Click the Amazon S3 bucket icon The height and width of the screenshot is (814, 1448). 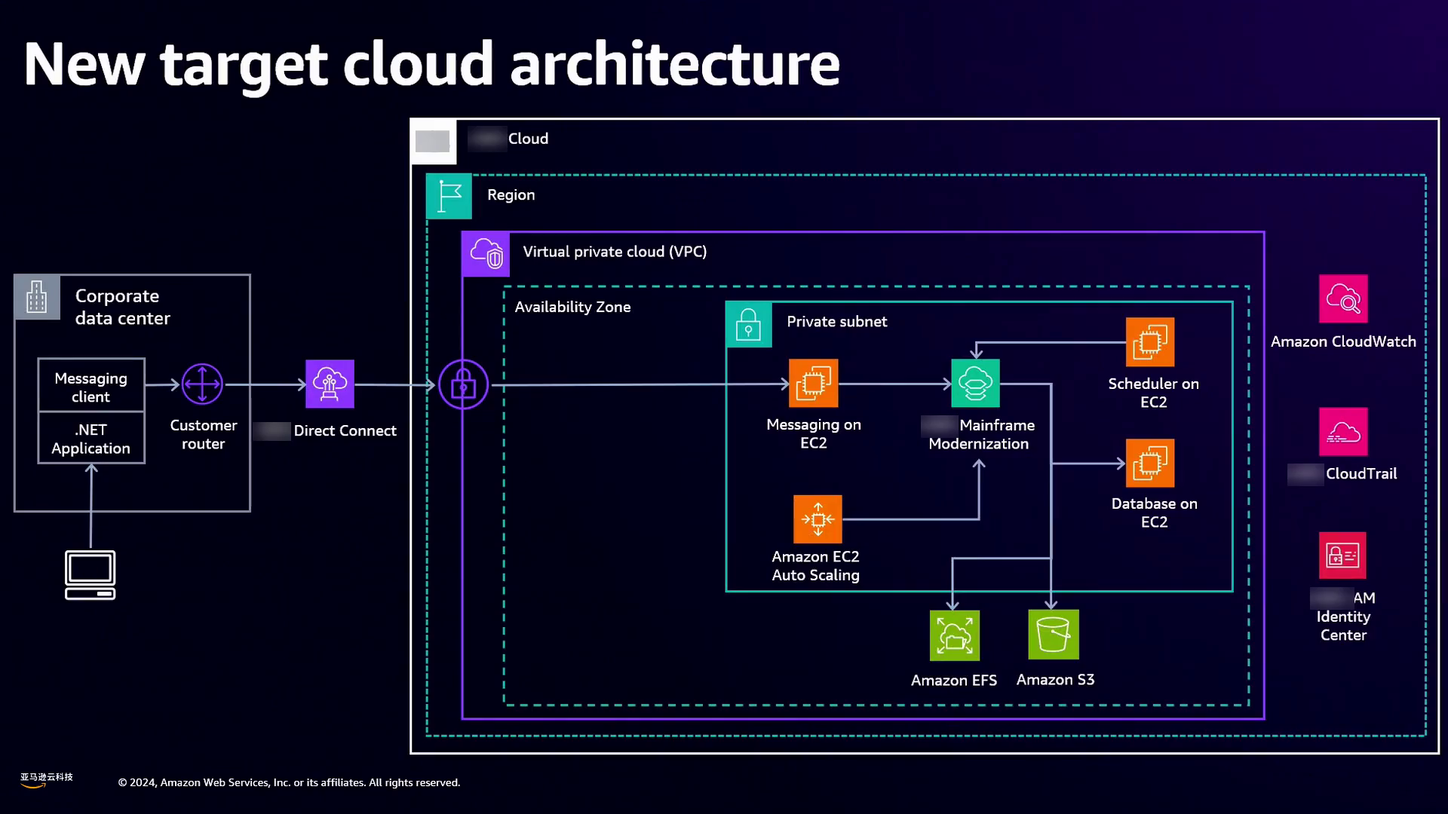(x=1054, y=635)
